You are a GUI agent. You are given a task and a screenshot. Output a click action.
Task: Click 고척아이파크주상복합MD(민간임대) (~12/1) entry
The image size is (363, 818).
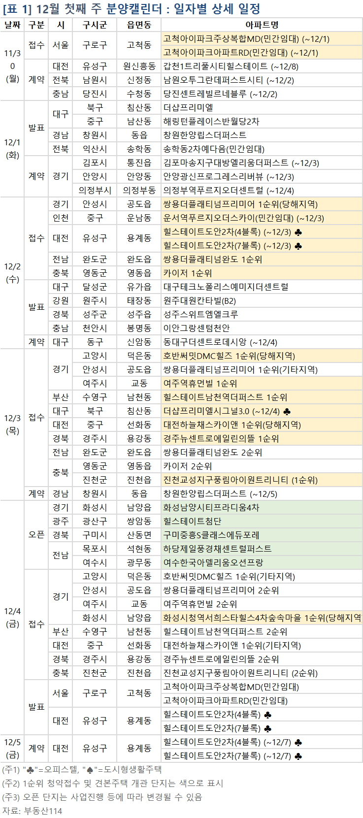click(246, 39)
